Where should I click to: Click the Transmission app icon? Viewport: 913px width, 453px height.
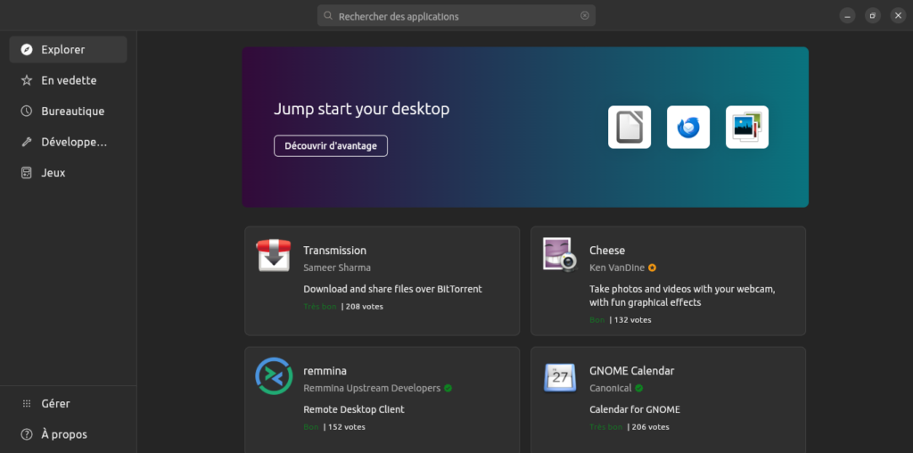(x=274, y=255)
